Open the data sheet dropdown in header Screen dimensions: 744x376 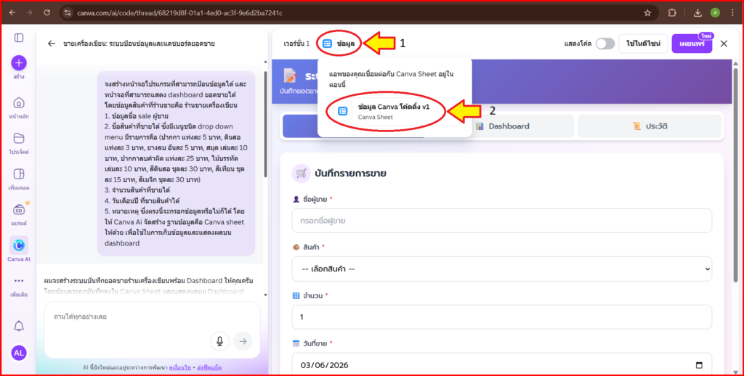pyautogui.click(x=339, y=44)
